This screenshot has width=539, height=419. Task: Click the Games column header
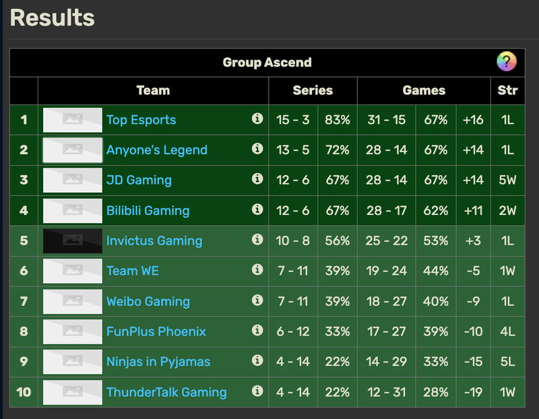pos(424,90)
